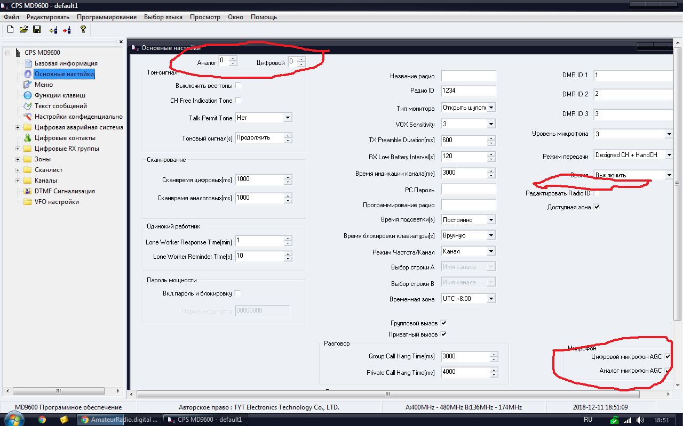683x426 pixels.
Task: Click the Текст сообщений note icon
Action: click(x=28, y=106)
